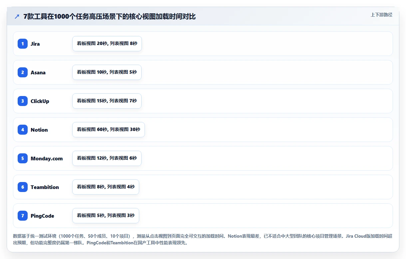Click the '看板视图 12秒, 列表视图 6秒' chip
The height and width of the screenshot is (259, 406).
[107, 158]
